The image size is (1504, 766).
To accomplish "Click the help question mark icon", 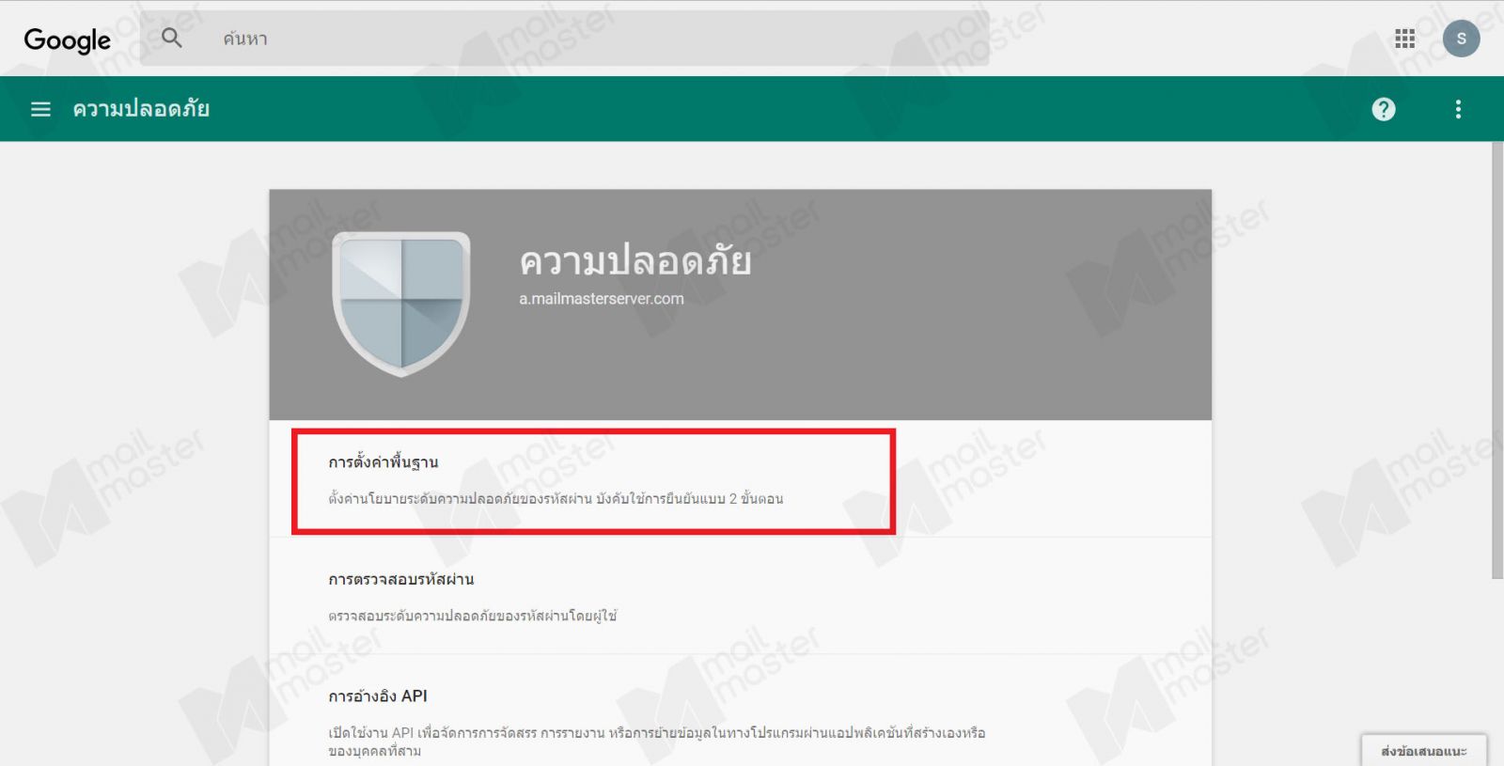I will 1384,109.
